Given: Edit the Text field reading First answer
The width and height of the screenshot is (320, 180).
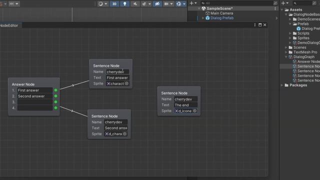Looking at the screenshot, I should pyautogui.click(x=117, y=78).
